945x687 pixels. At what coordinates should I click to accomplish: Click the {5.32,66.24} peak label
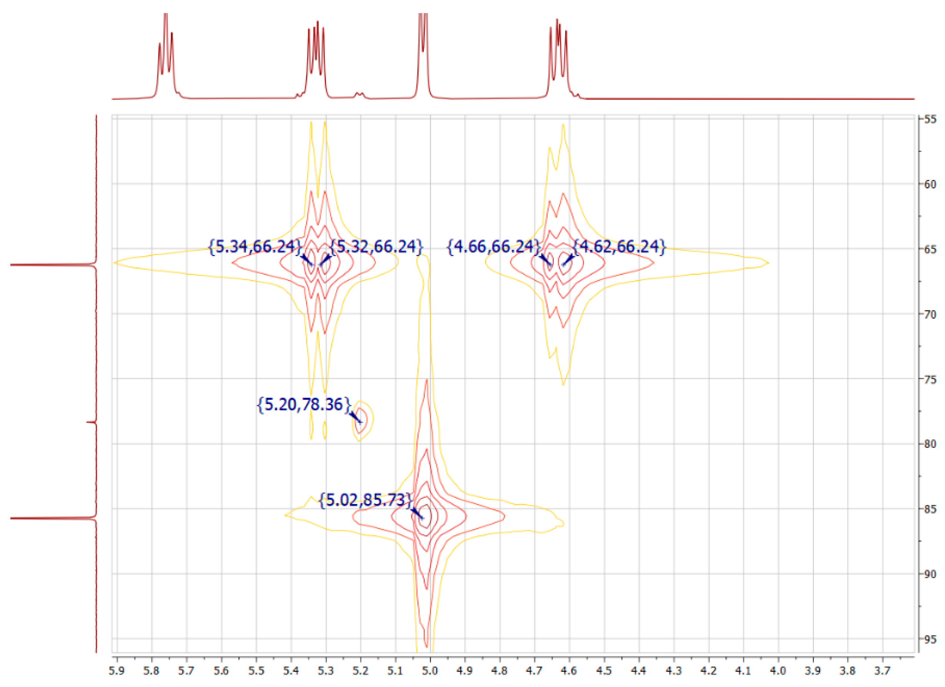(376, 247)
